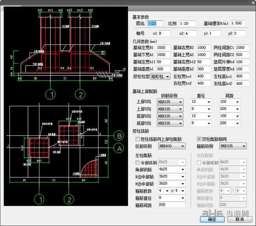Open 底部Y向 钢筋级别 dropdown
The image size is (256, 226).
point(170,123)
